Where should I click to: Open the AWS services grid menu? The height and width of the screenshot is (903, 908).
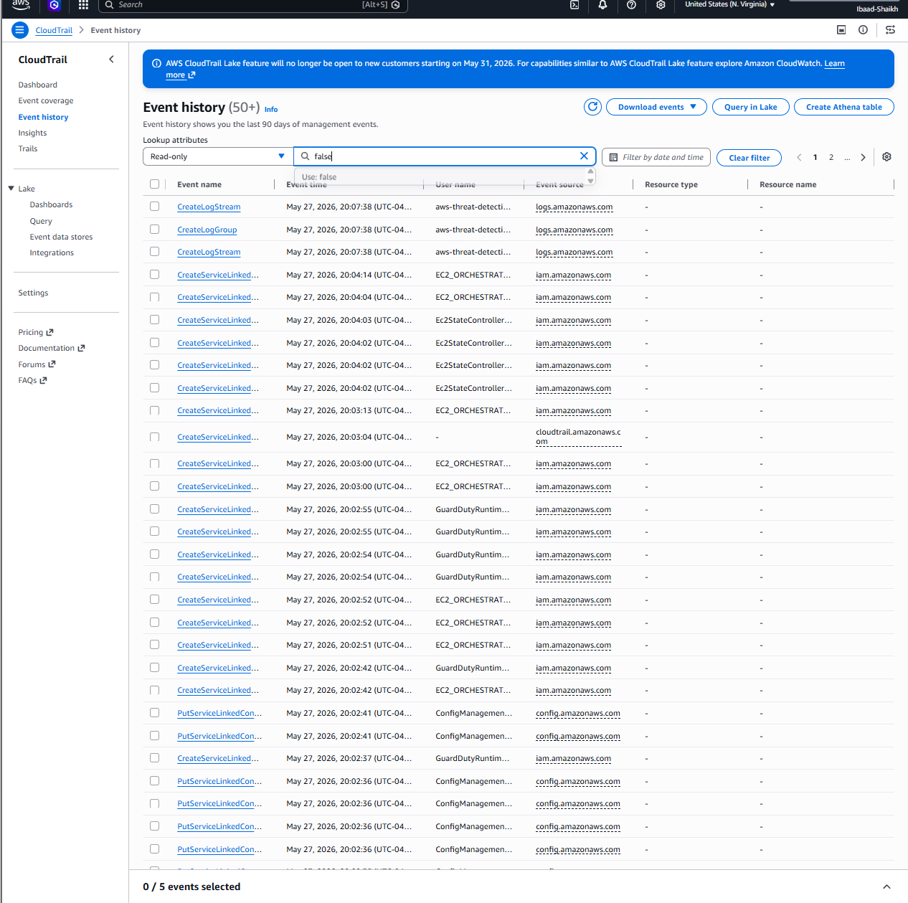(x=83, y=5)
